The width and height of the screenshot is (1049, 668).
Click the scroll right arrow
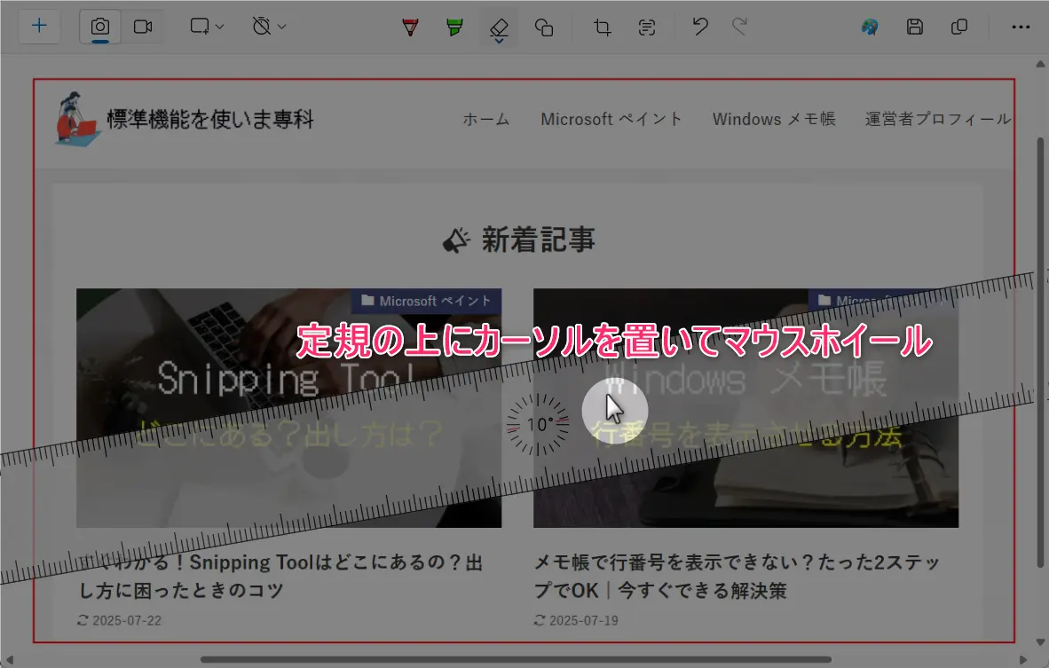point(1023,660)
